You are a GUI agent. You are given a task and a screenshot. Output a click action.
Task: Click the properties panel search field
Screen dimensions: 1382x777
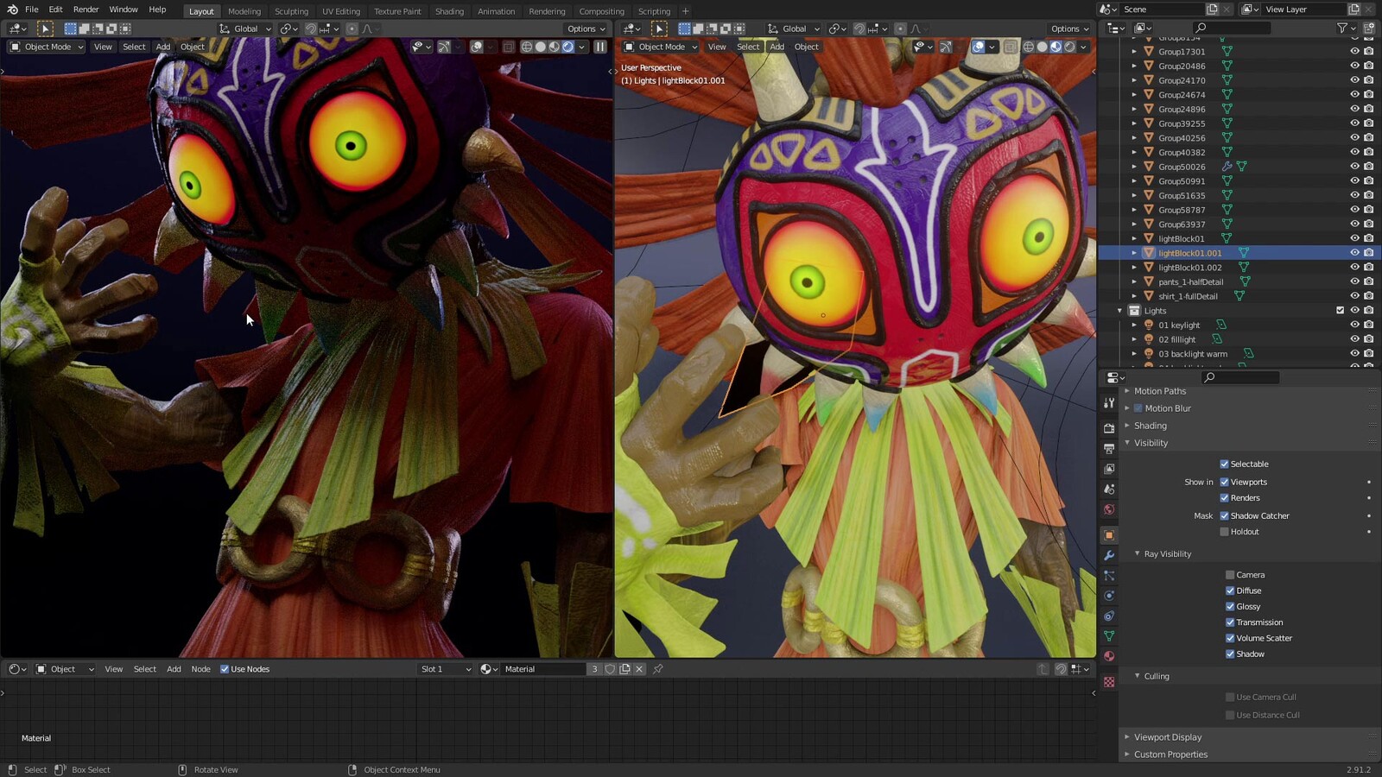click(x=1240, y=377)
